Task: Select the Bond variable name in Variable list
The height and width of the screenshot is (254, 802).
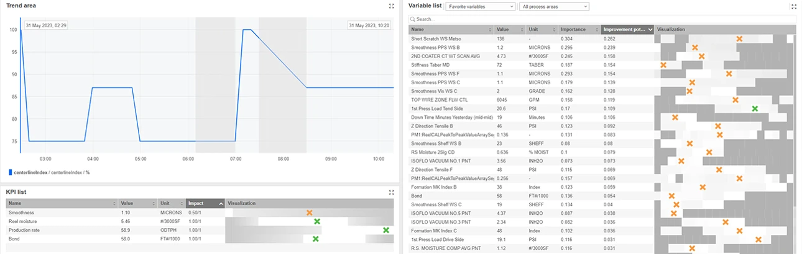Action: point(417,195)
